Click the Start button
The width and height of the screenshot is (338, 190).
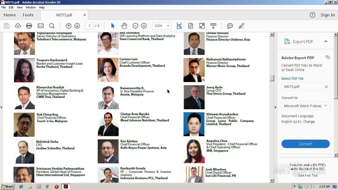pos(7,187)
